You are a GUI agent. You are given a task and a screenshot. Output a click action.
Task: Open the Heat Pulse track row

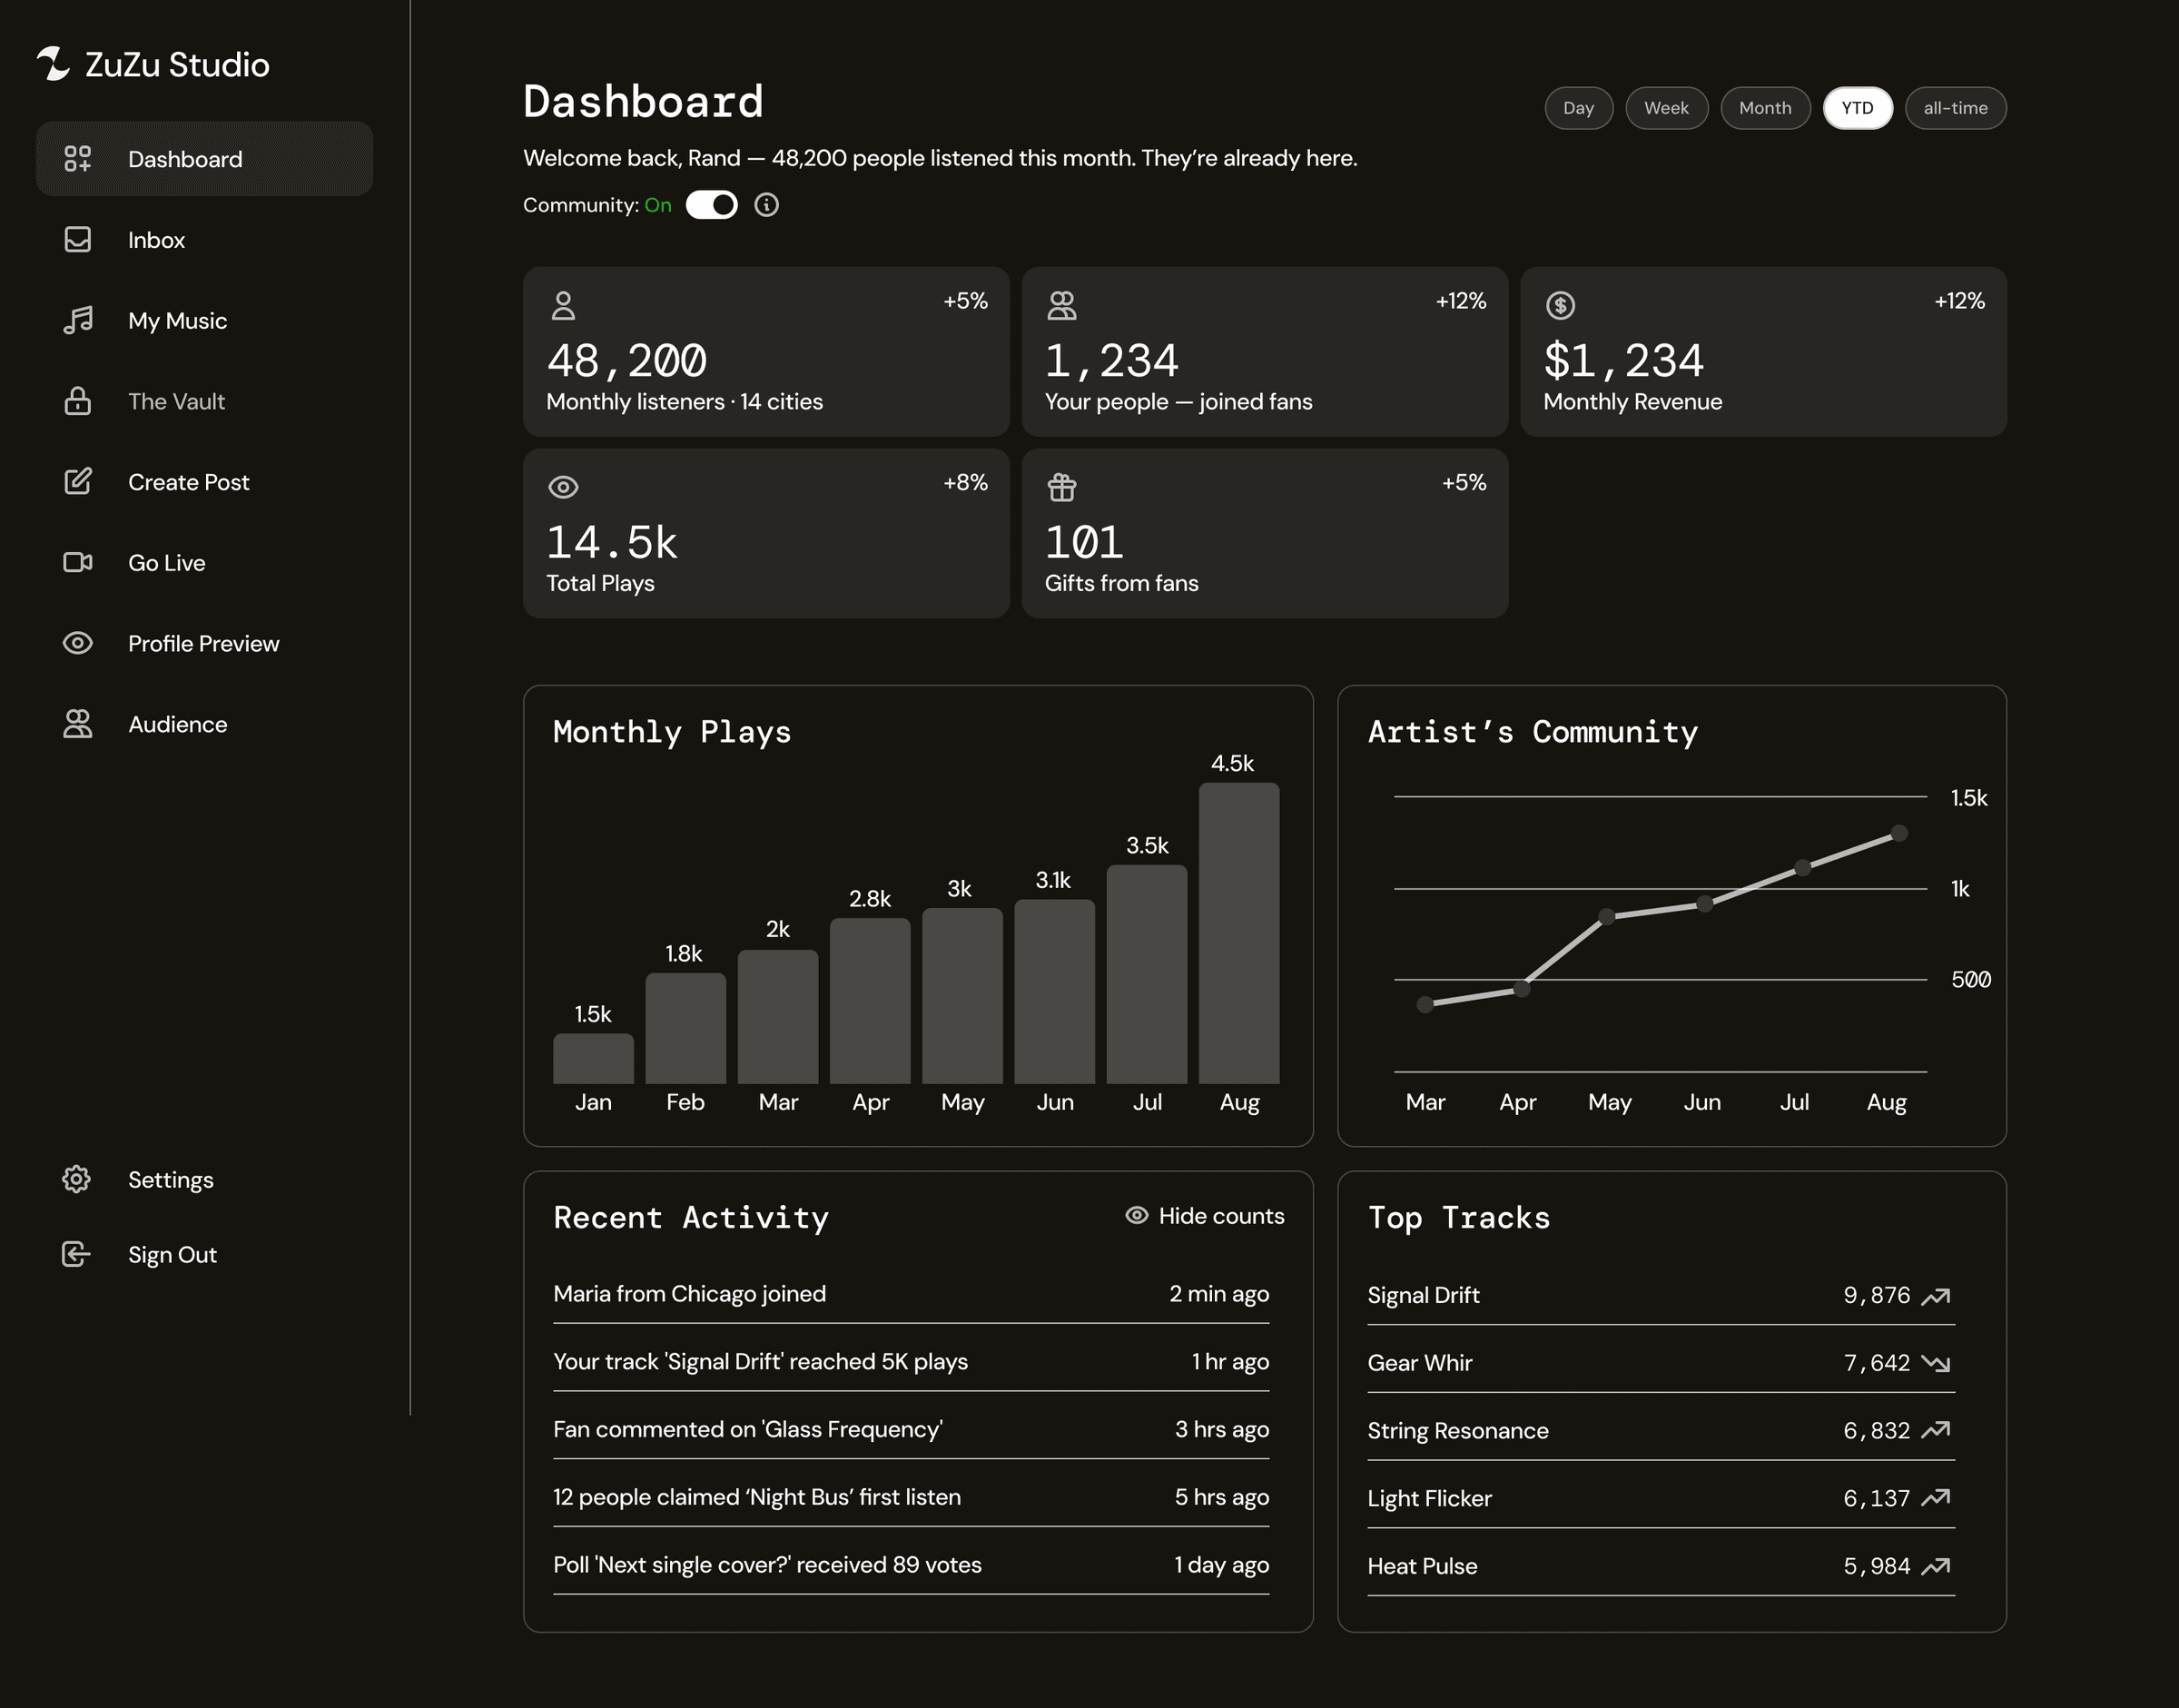pos(1661,1567)
